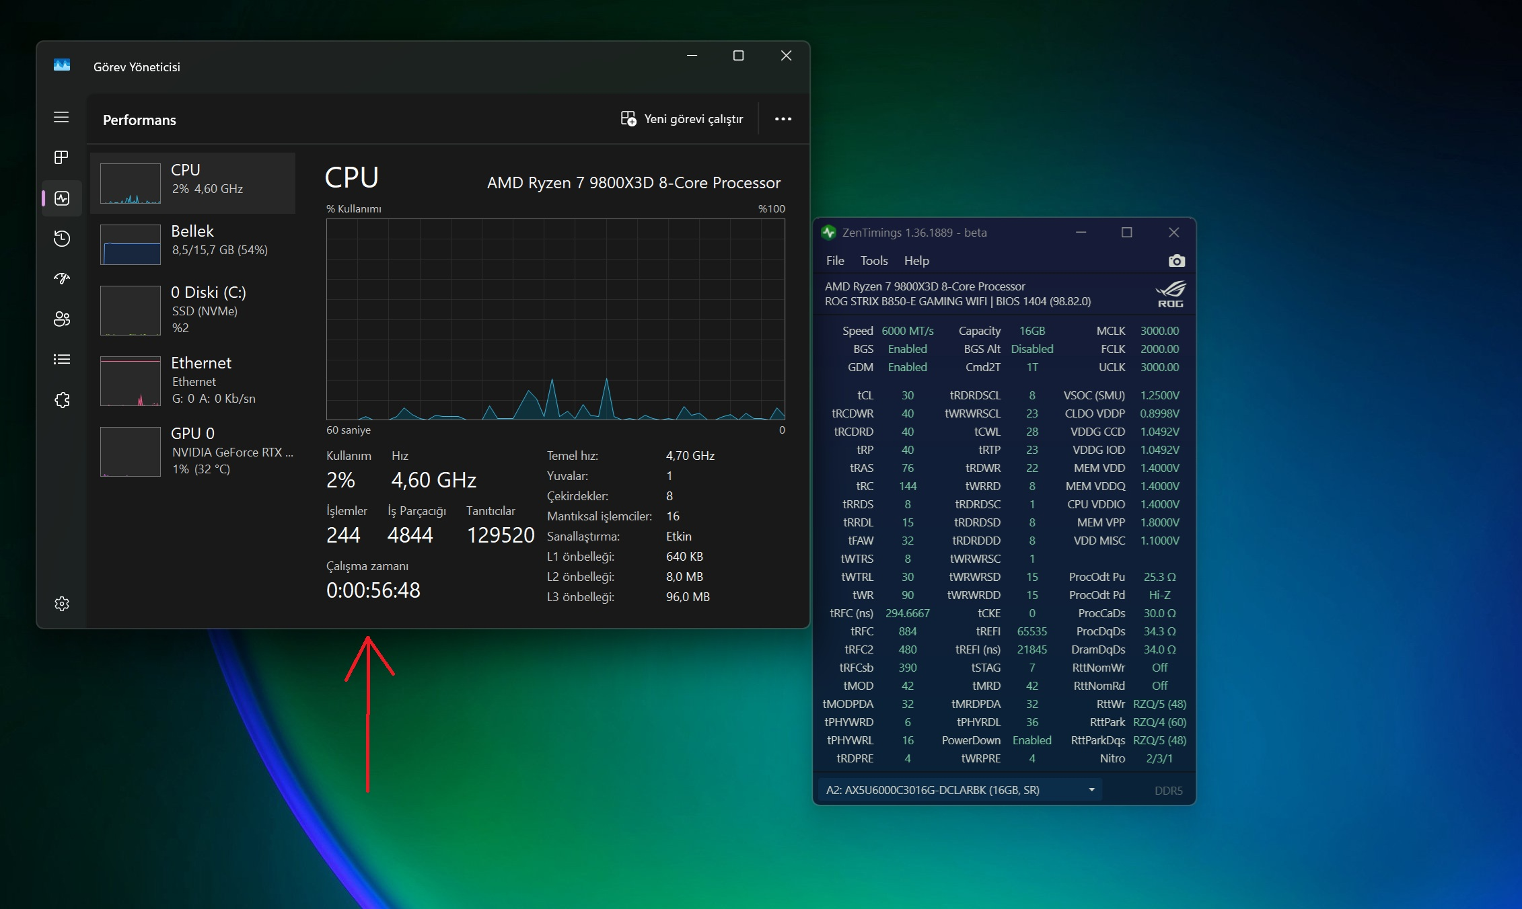
Task: Click Yeni görevi çalıştır button
Action: 682,119
